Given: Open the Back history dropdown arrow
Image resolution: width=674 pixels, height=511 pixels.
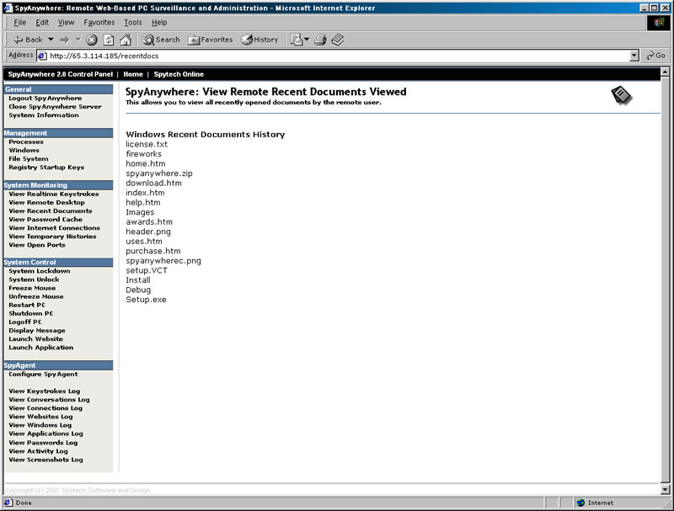Looking at the screenshot, I should pyautogui.click(x=51, y=40).
